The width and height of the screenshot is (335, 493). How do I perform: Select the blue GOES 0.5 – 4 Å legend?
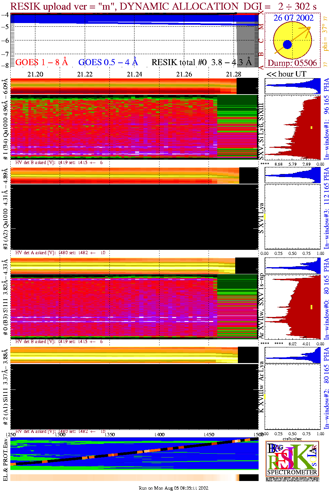click(x=108, y=62)
